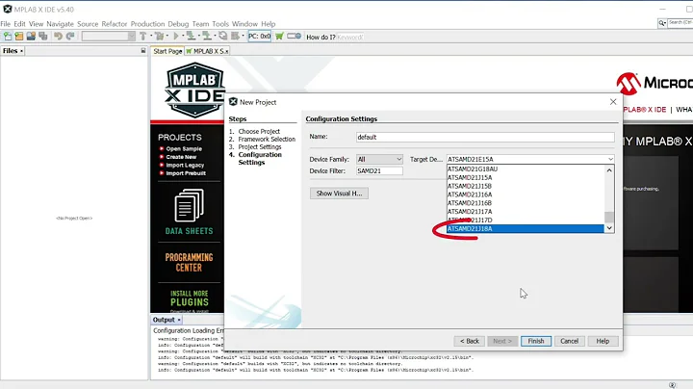Click the Create New link

(x=181, y=157)
